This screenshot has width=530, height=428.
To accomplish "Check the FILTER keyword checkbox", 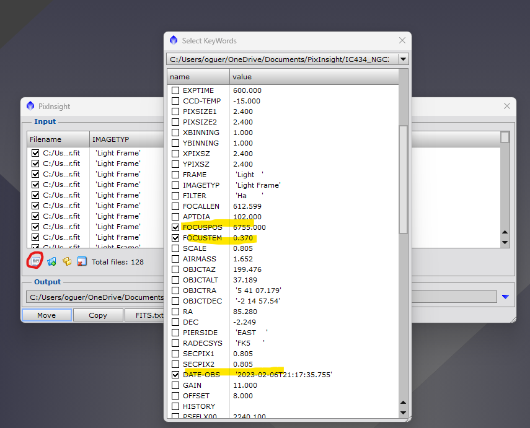I will pos(175,196).
